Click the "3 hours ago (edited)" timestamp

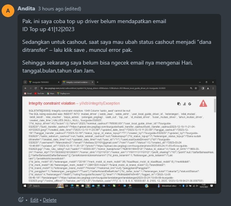59,9
